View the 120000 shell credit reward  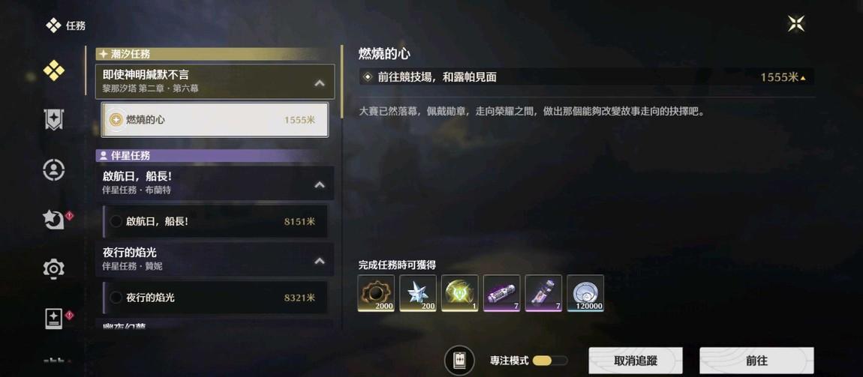pos(585,293)
